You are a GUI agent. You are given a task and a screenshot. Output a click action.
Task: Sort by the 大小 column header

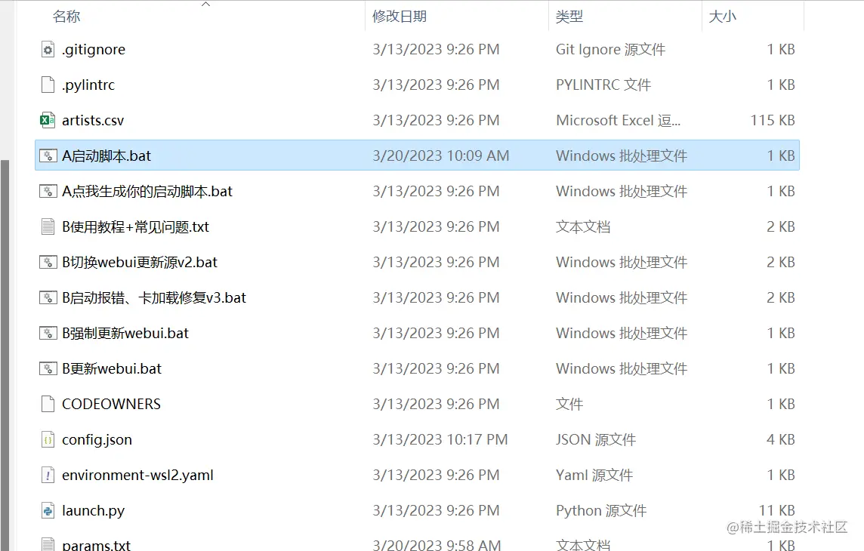click(x=722, y=17)
